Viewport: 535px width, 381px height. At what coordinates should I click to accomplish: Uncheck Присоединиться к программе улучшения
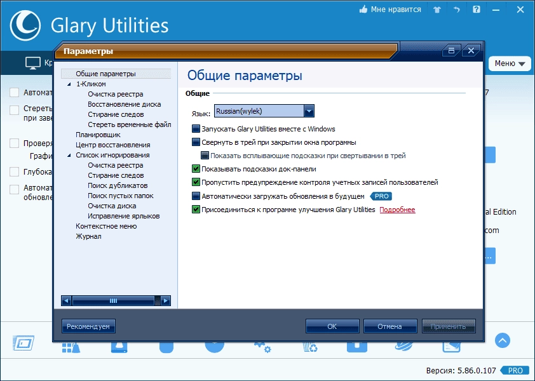pyautogui.click(x=196, y=209)
